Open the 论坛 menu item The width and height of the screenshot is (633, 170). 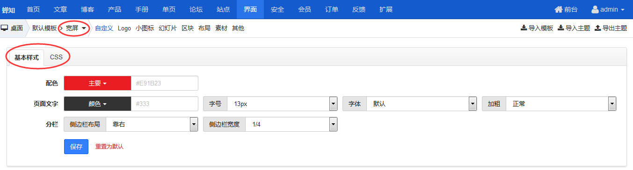196,9
